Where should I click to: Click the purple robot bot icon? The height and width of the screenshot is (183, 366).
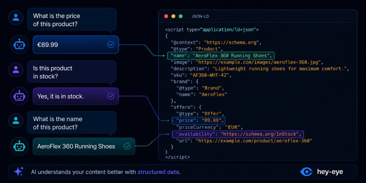[x=19, y=96]
